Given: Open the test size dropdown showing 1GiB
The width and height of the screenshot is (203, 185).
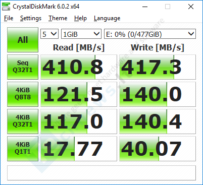Looking at the screenshot, I should [x=81, y=34].
